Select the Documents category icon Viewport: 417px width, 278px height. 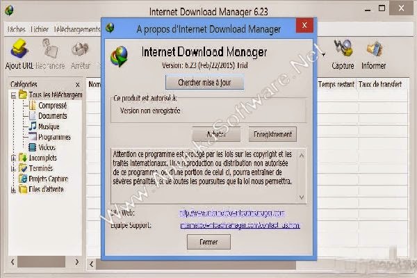coord(33,116)
